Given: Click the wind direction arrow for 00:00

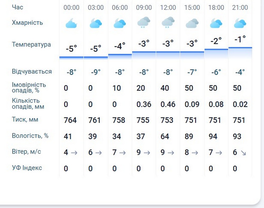Looking at the screenshot, I should tap(74, 153).
